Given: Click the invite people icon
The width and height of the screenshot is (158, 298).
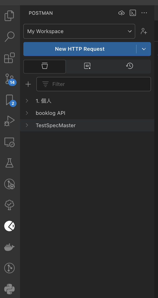Looking at the screenshot, I should click(x=144, y=31).
